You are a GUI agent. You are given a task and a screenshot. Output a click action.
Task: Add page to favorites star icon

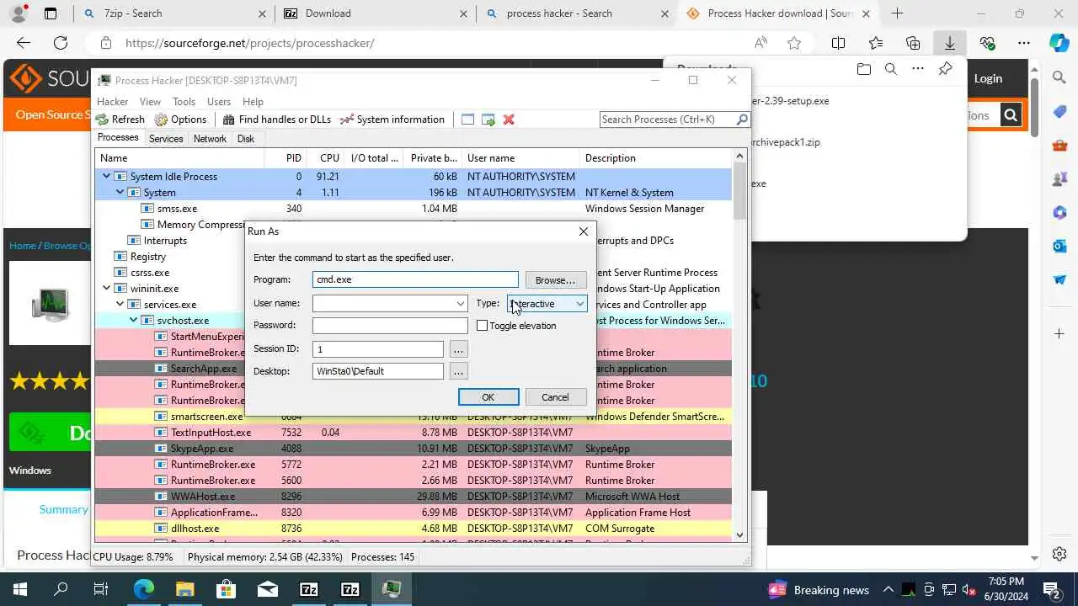coord(794,43)
